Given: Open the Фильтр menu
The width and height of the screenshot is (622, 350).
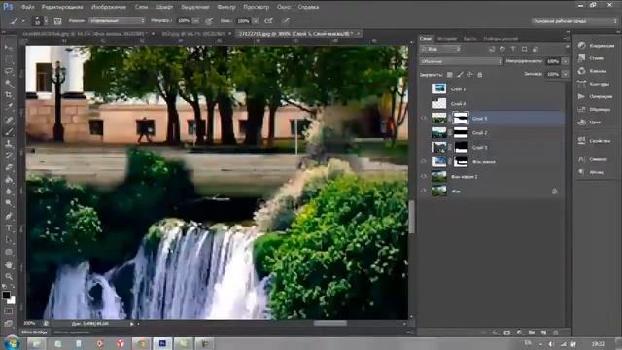Looking at the screenshot, I should (226, 7).
